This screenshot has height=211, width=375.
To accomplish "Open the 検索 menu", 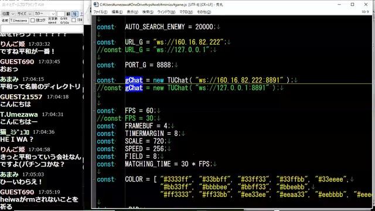I will coord(148,12).
